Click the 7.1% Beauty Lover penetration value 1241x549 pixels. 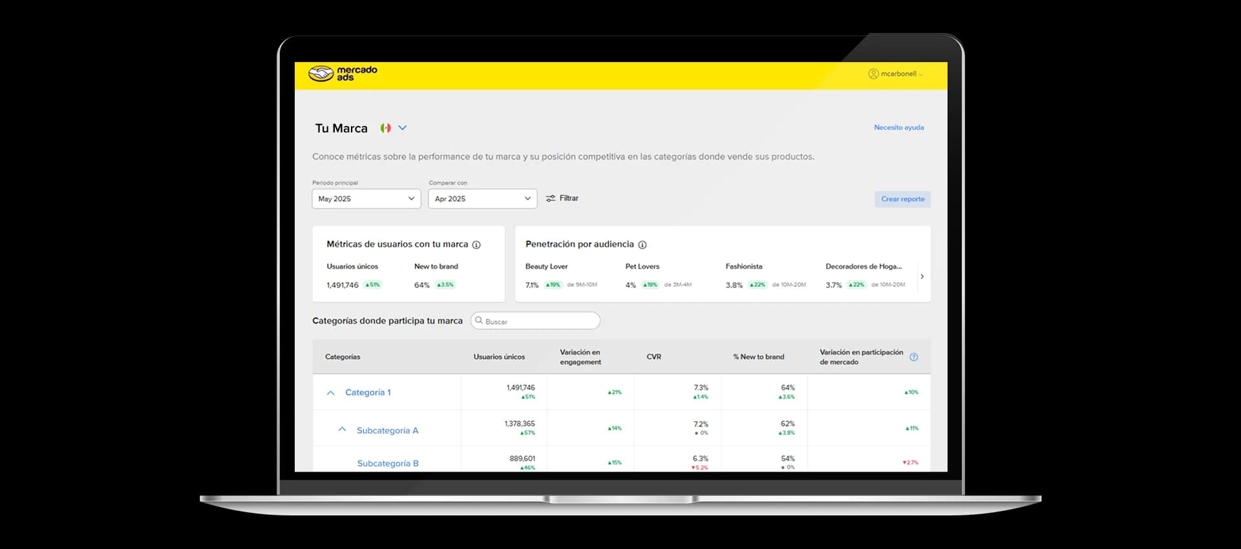pos(532,285)
